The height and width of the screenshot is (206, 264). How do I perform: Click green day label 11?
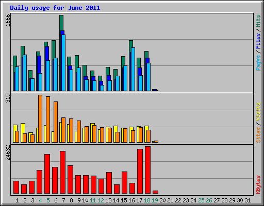(x=93, y=200)
